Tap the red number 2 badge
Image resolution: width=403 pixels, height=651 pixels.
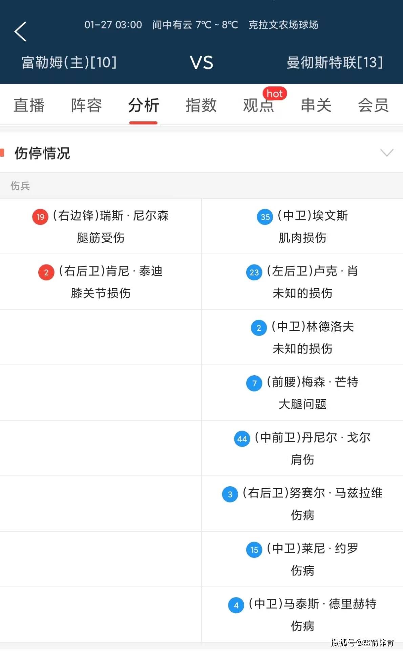click(46, 273)
